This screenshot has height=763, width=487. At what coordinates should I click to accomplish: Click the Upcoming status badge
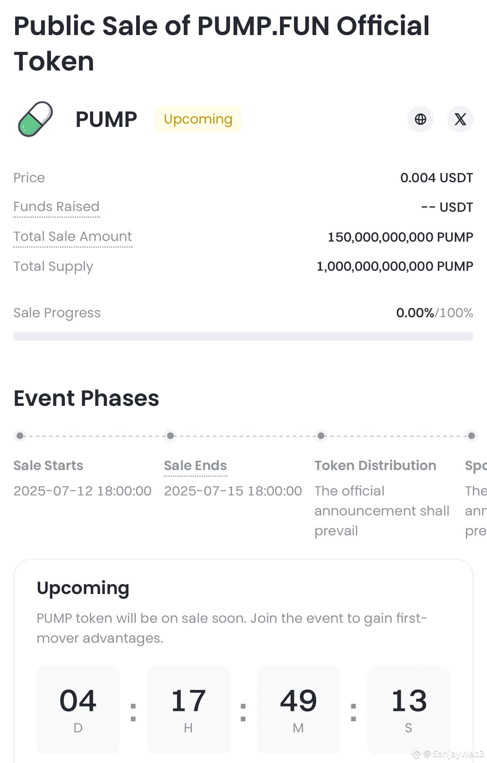[x=198, y=119]
